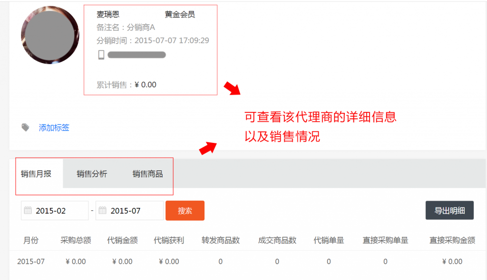Screen dimensions: 487x280
Task: Click the 麦瑞恩 member name
Action: [107, 14]
